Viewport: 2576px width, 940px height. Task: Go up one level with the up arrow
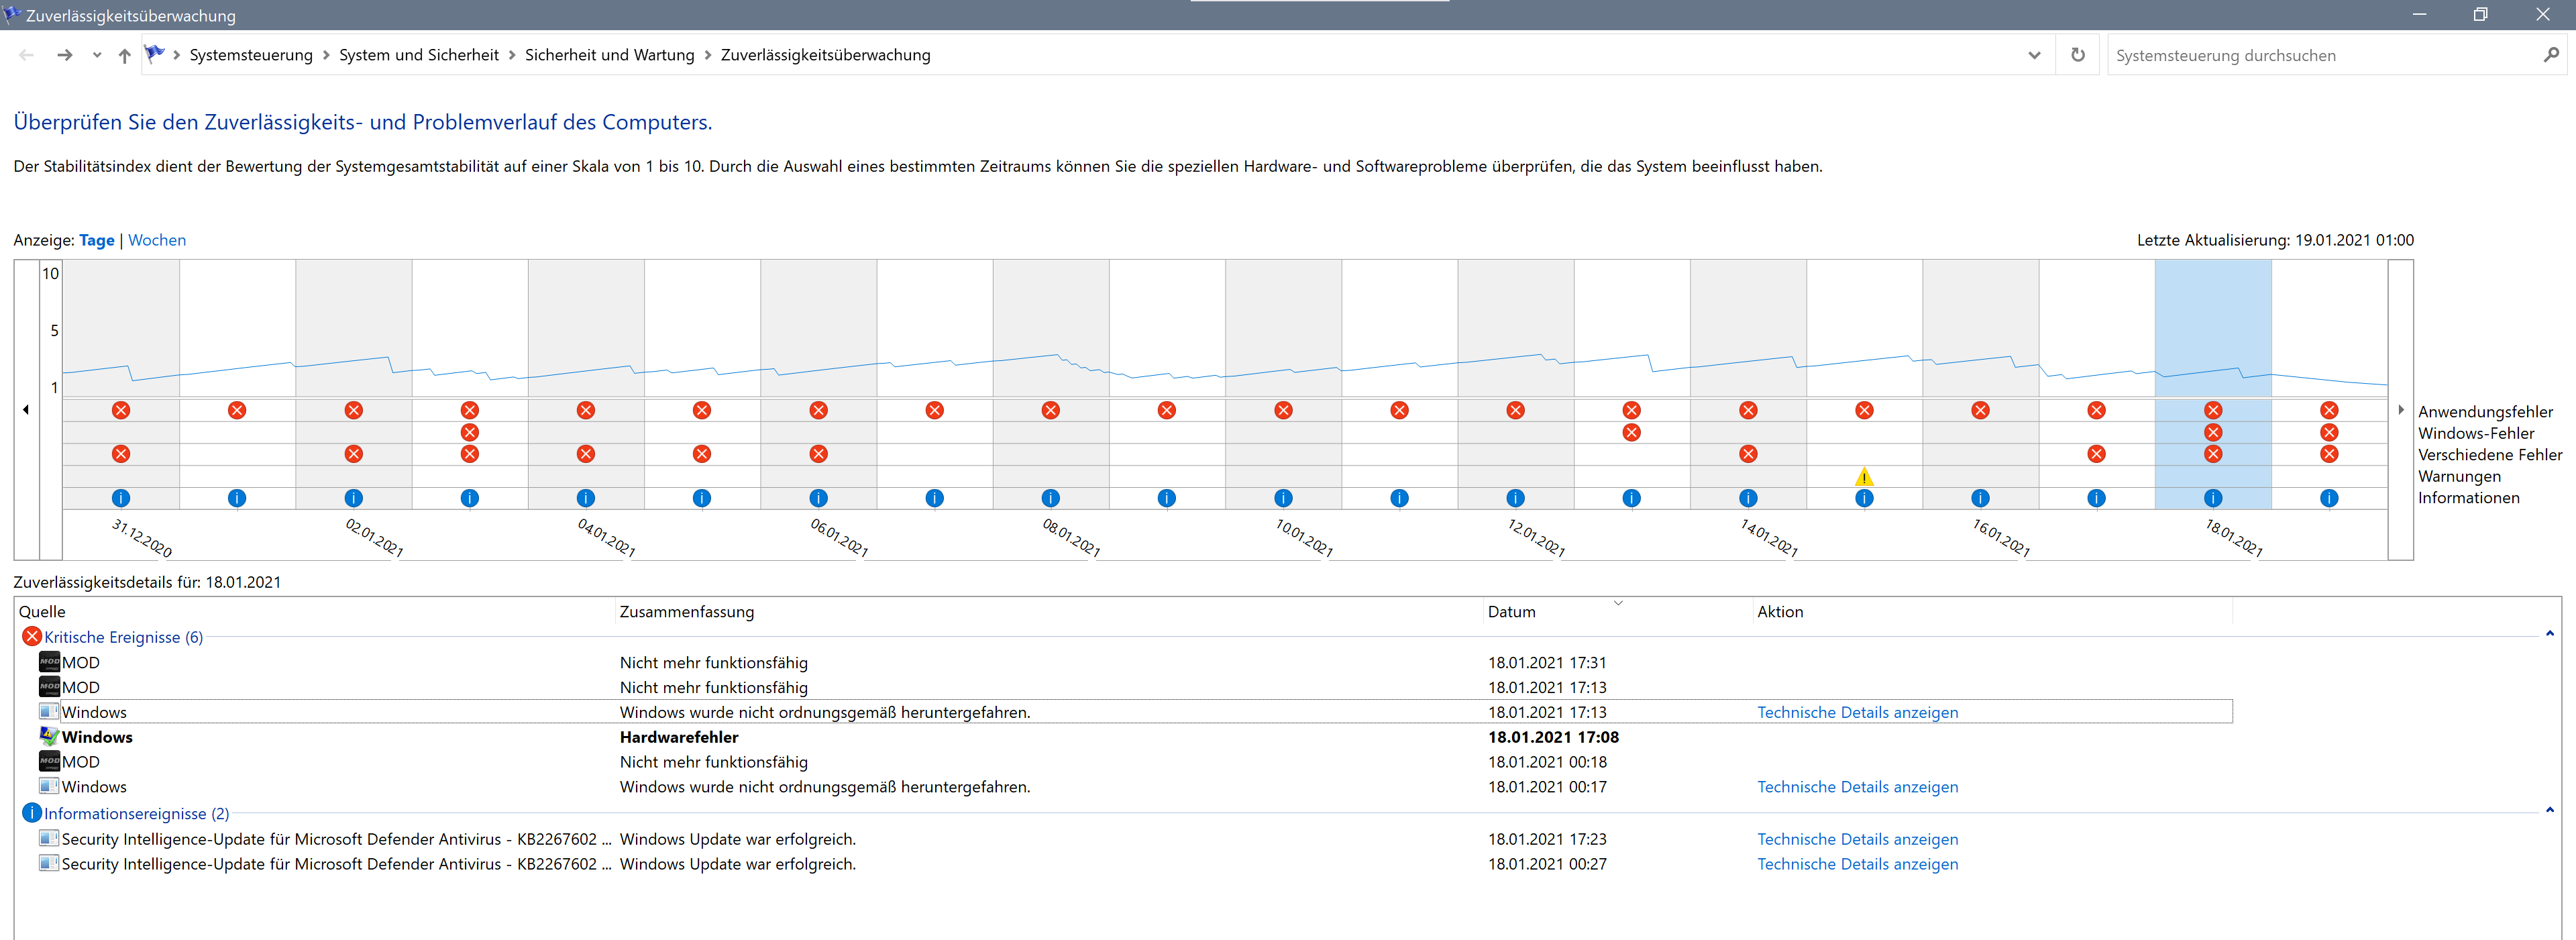pos(124,56)
